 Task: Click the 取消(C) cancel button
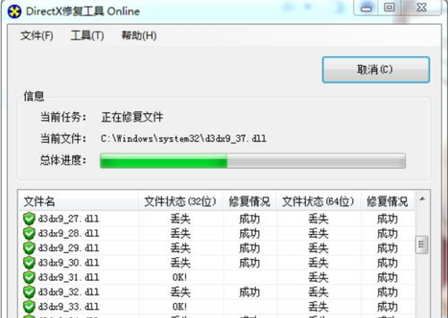[376, 69]
